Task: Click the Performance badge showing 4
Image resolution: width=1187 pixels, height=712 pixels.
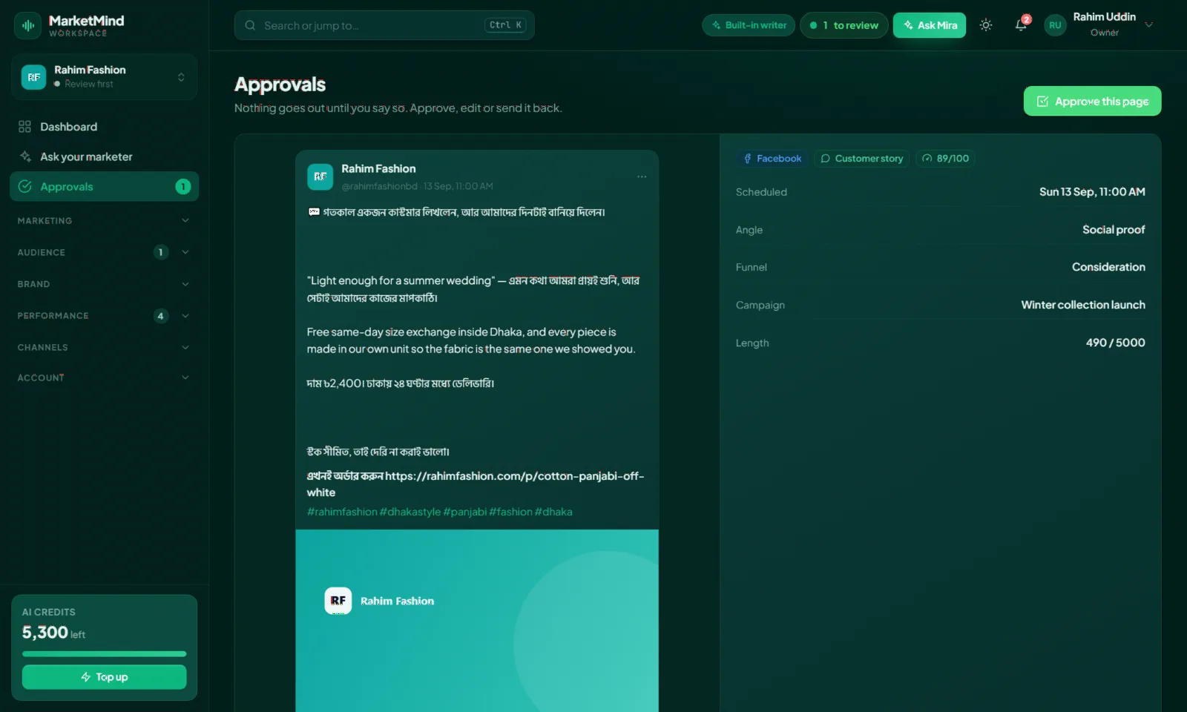Action: (160, 316)
